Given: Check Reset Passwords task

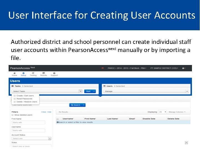Looking at the screenshot, I should click(x=14, y=99).
